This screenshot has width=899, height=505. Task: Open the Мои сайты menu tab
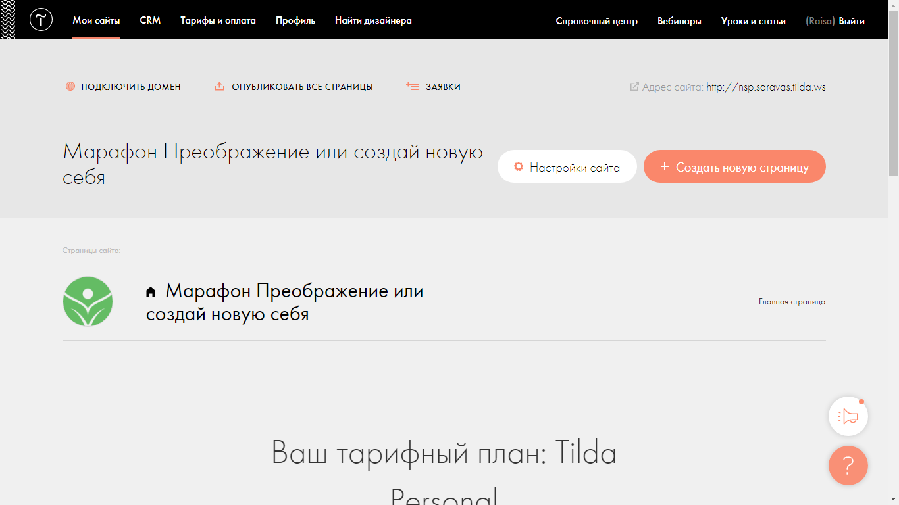[x=96, y=21]
